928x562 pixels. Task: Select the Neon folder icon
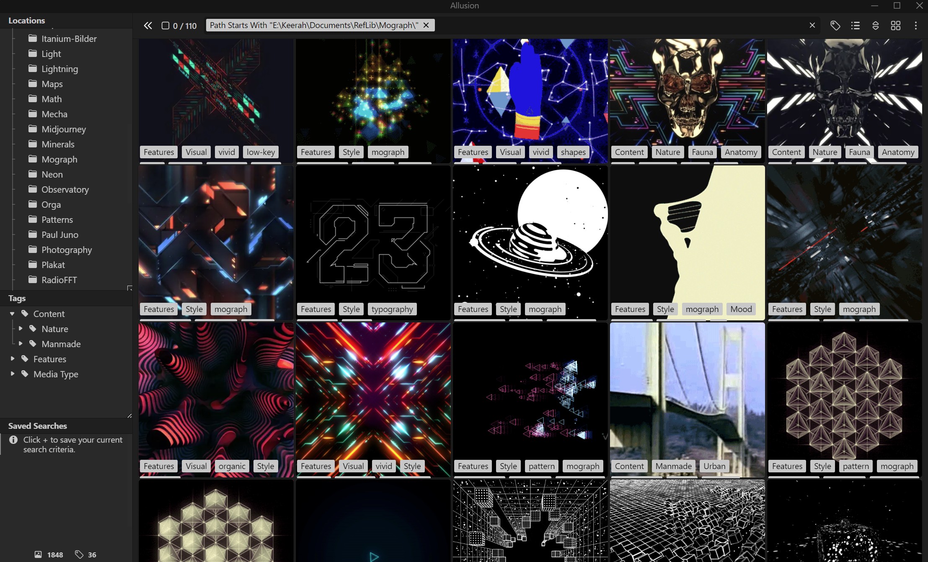coord(33,174)
